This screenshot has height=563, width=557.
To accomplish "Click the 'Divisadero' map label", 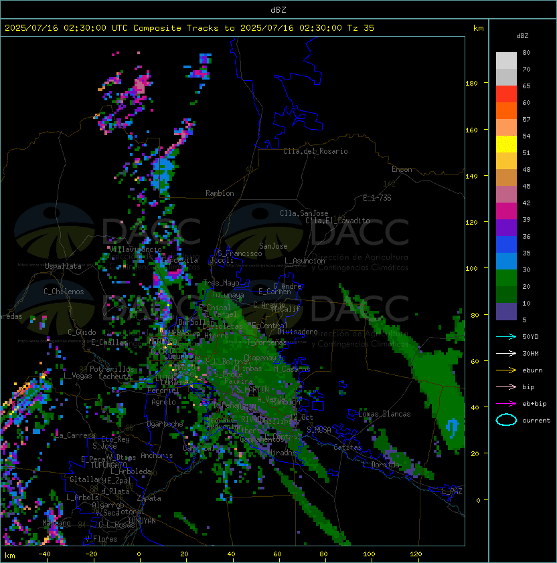I will pyautogui.click(x=298, y=332).
